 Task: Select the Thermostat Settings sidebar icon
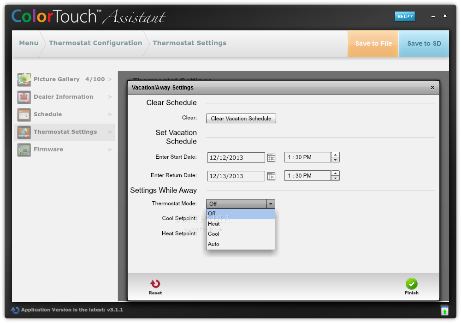[24, 132]
